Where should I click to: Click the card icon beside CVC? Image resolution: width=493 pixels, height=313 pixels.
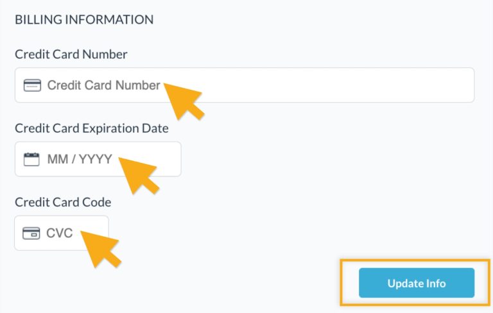click(31, 233)
